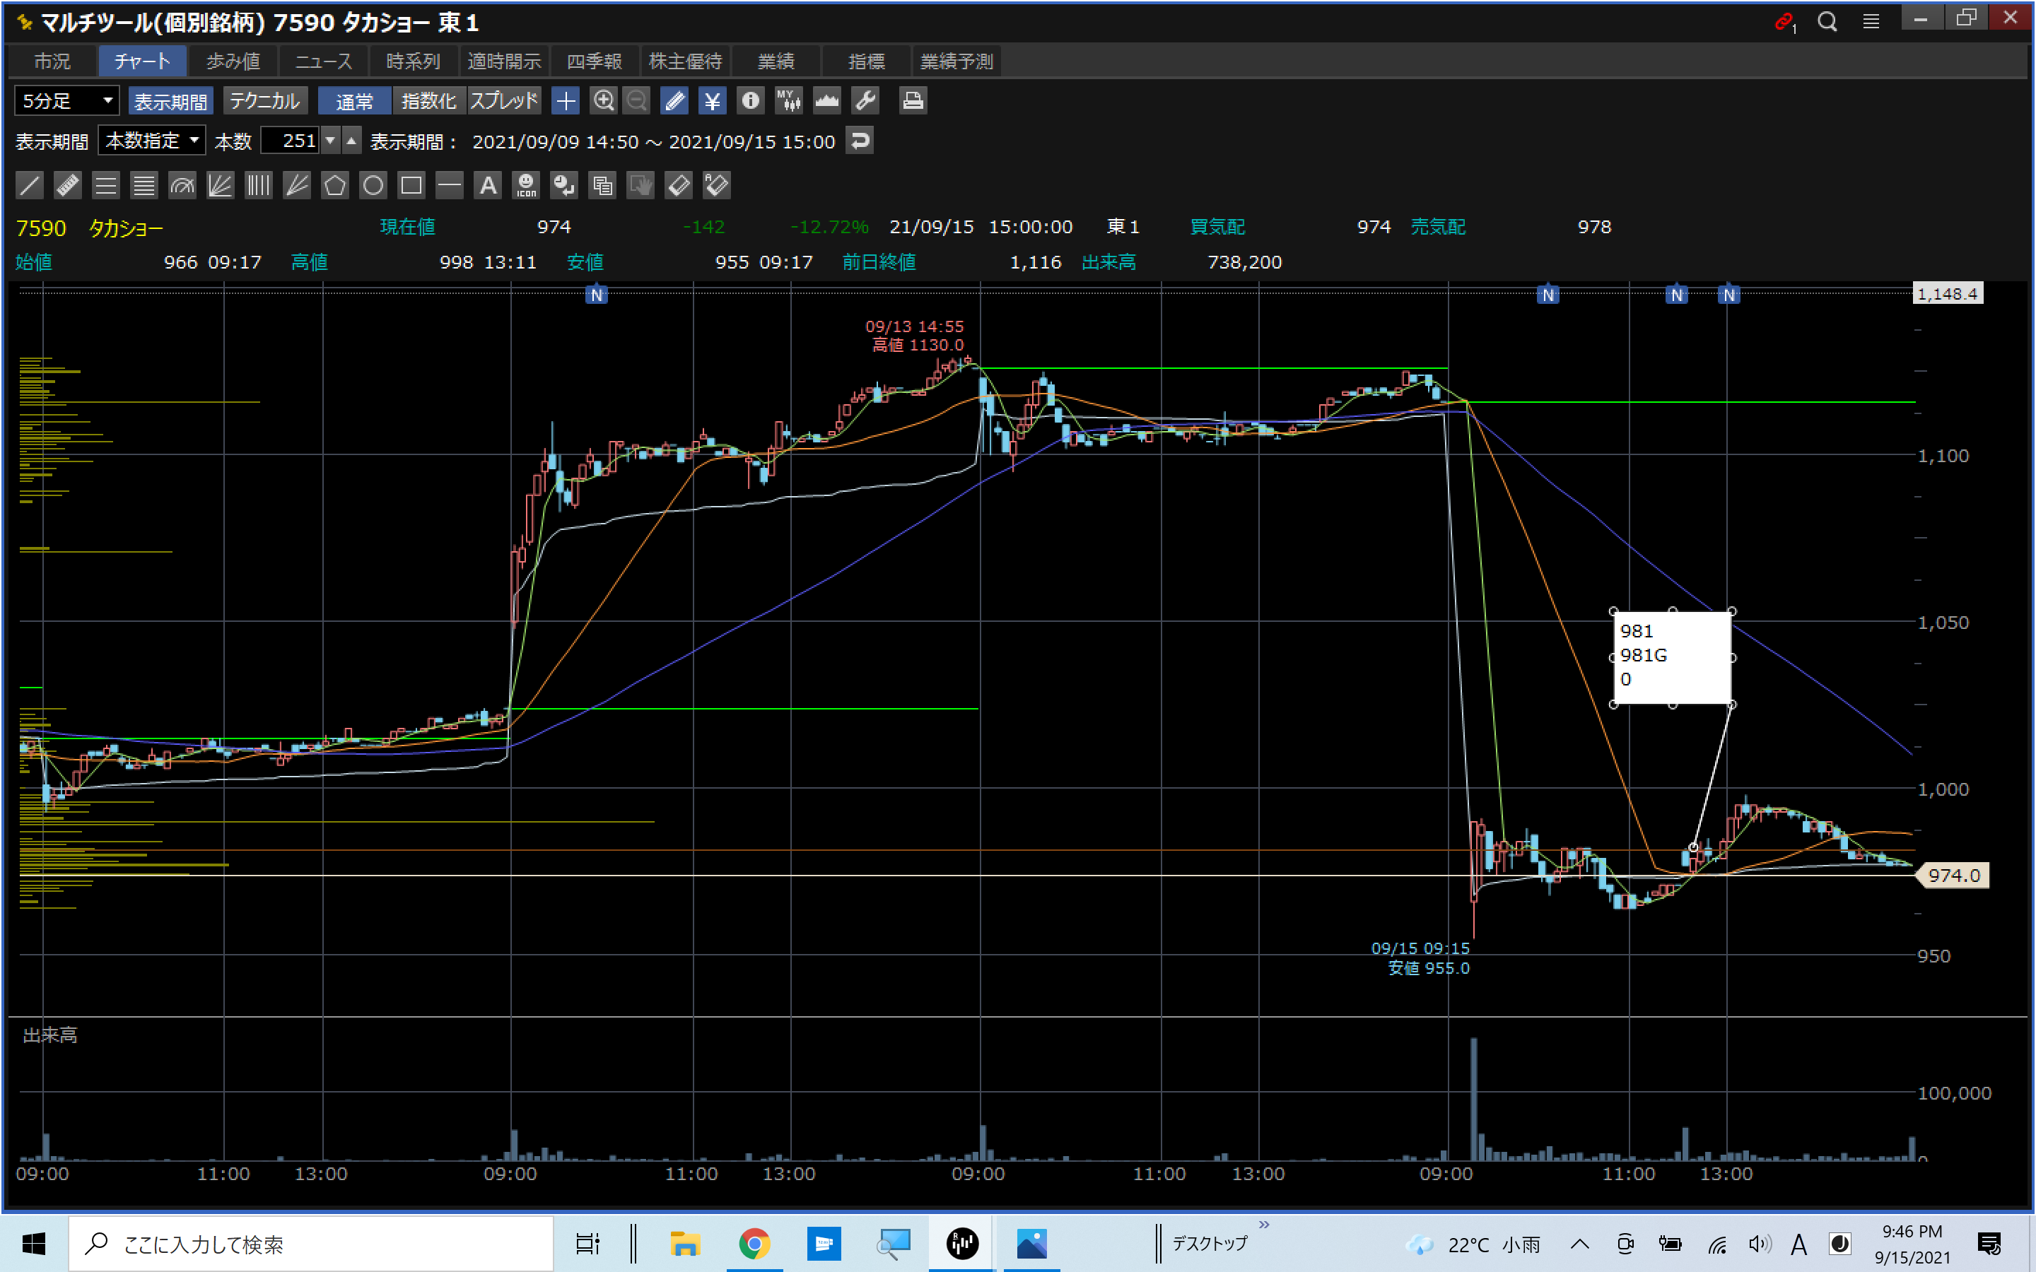Click the zoom in magnifier icon
Screen dimensions: 2036x1272
click(x=603, y=101)
